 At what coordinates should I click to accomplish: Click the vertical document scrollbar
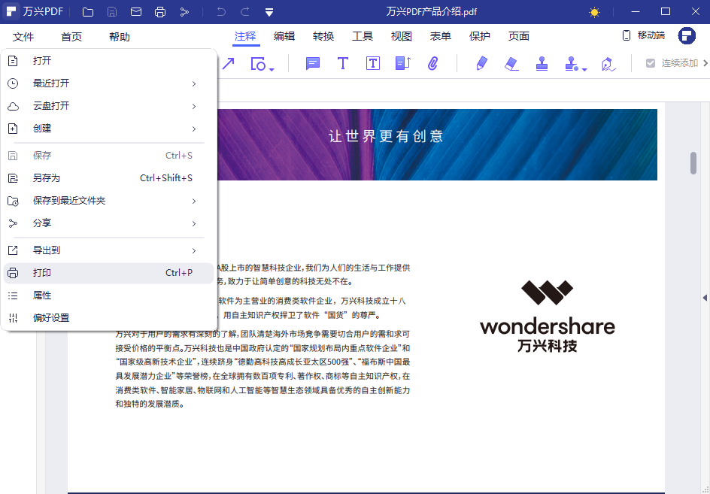click(x=693, y=162)
